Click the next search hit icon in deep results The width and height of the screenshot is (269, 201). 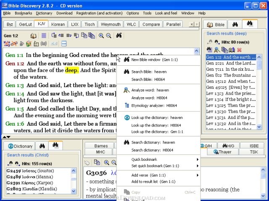[217, 42]
